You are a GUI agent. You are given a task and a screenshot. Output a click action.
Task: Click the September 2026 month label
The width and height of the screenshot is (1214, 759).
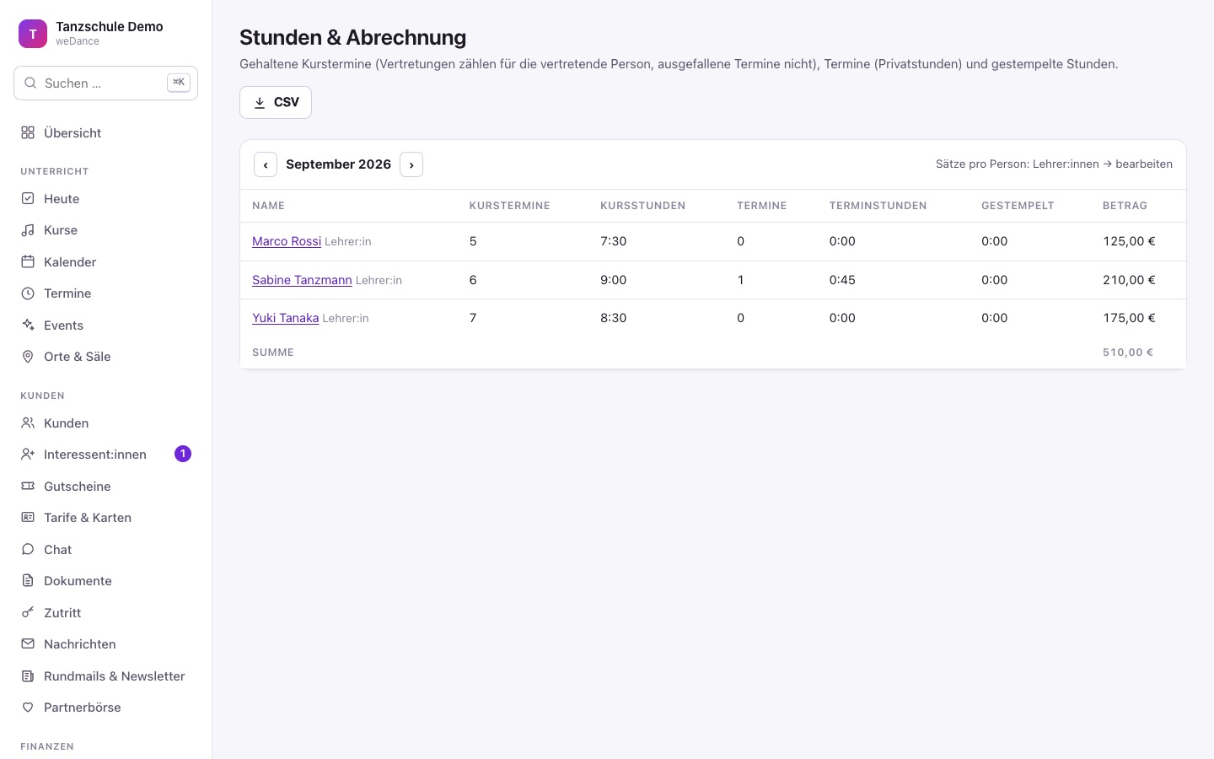click(338, 164)
